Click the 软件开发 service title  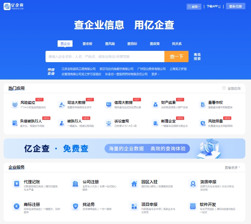pos(208,205)
